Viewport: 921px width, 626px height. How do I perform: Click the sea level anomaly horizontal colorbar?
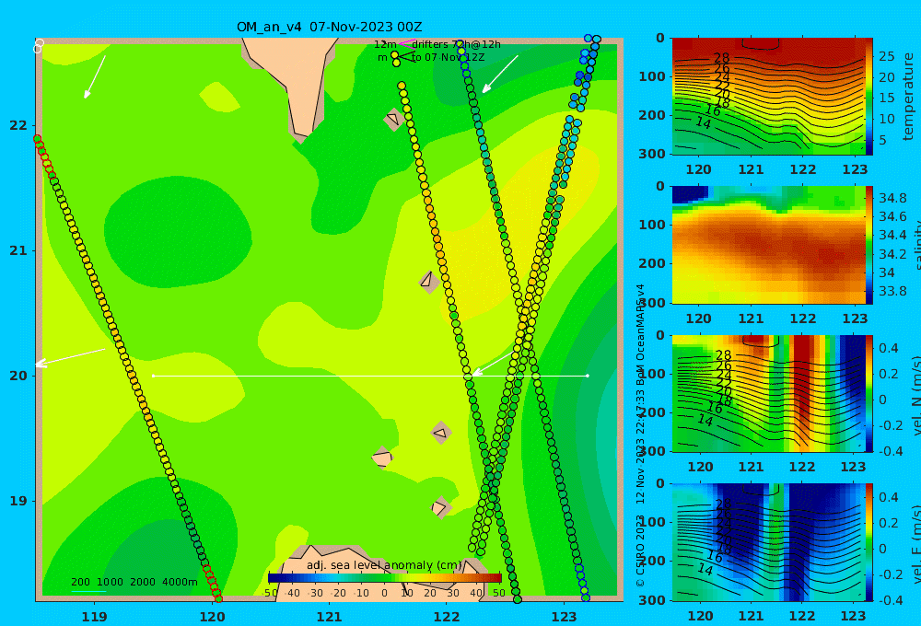tap(384, 577)
